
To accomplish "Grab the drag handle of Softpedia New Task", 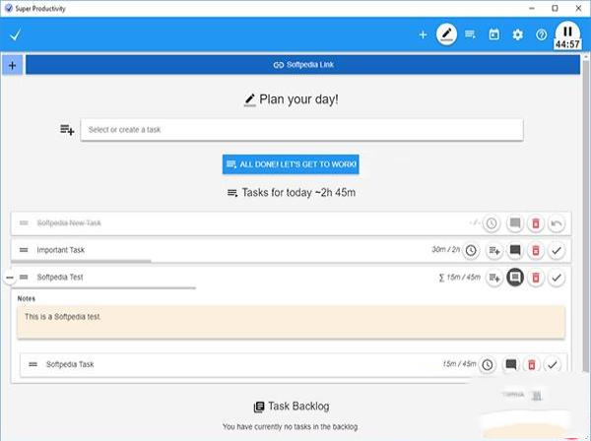I will [x=24, y=222].
